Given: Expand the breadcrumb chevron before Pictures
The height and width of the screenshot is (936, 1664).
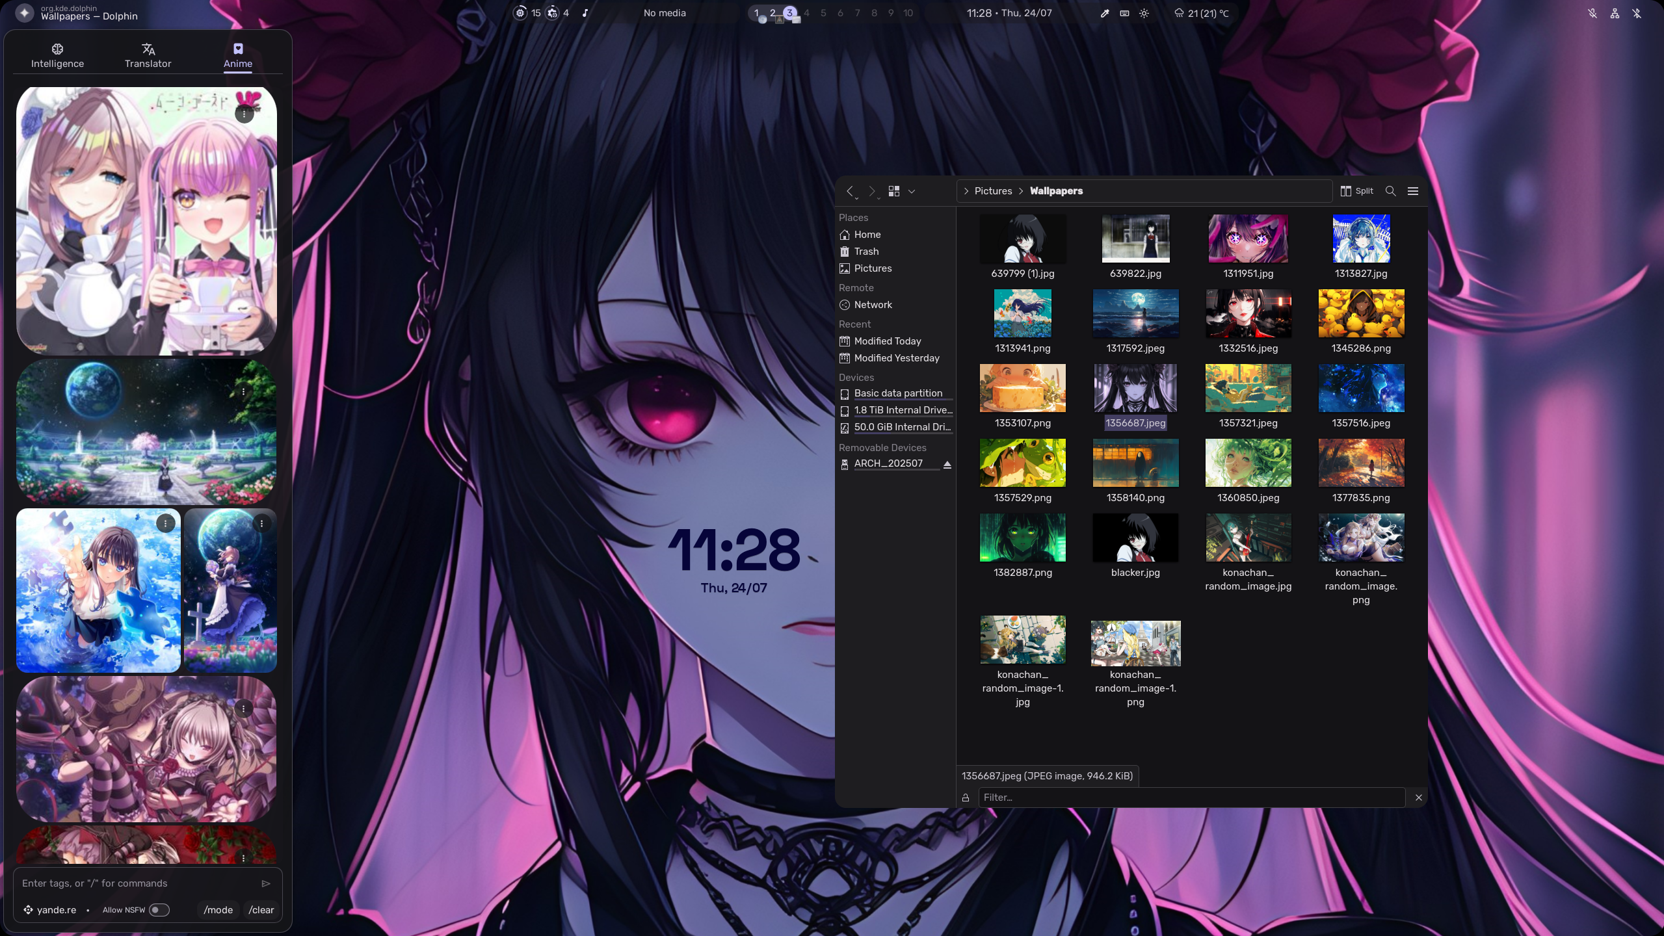Looking at the screenshot, I should (966, 191).
